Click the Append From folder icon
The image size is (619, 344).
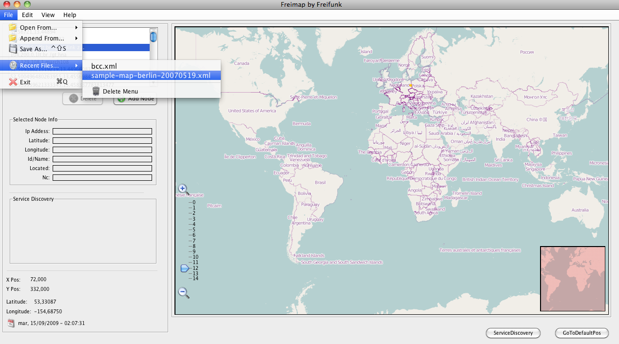click(13, 38)
